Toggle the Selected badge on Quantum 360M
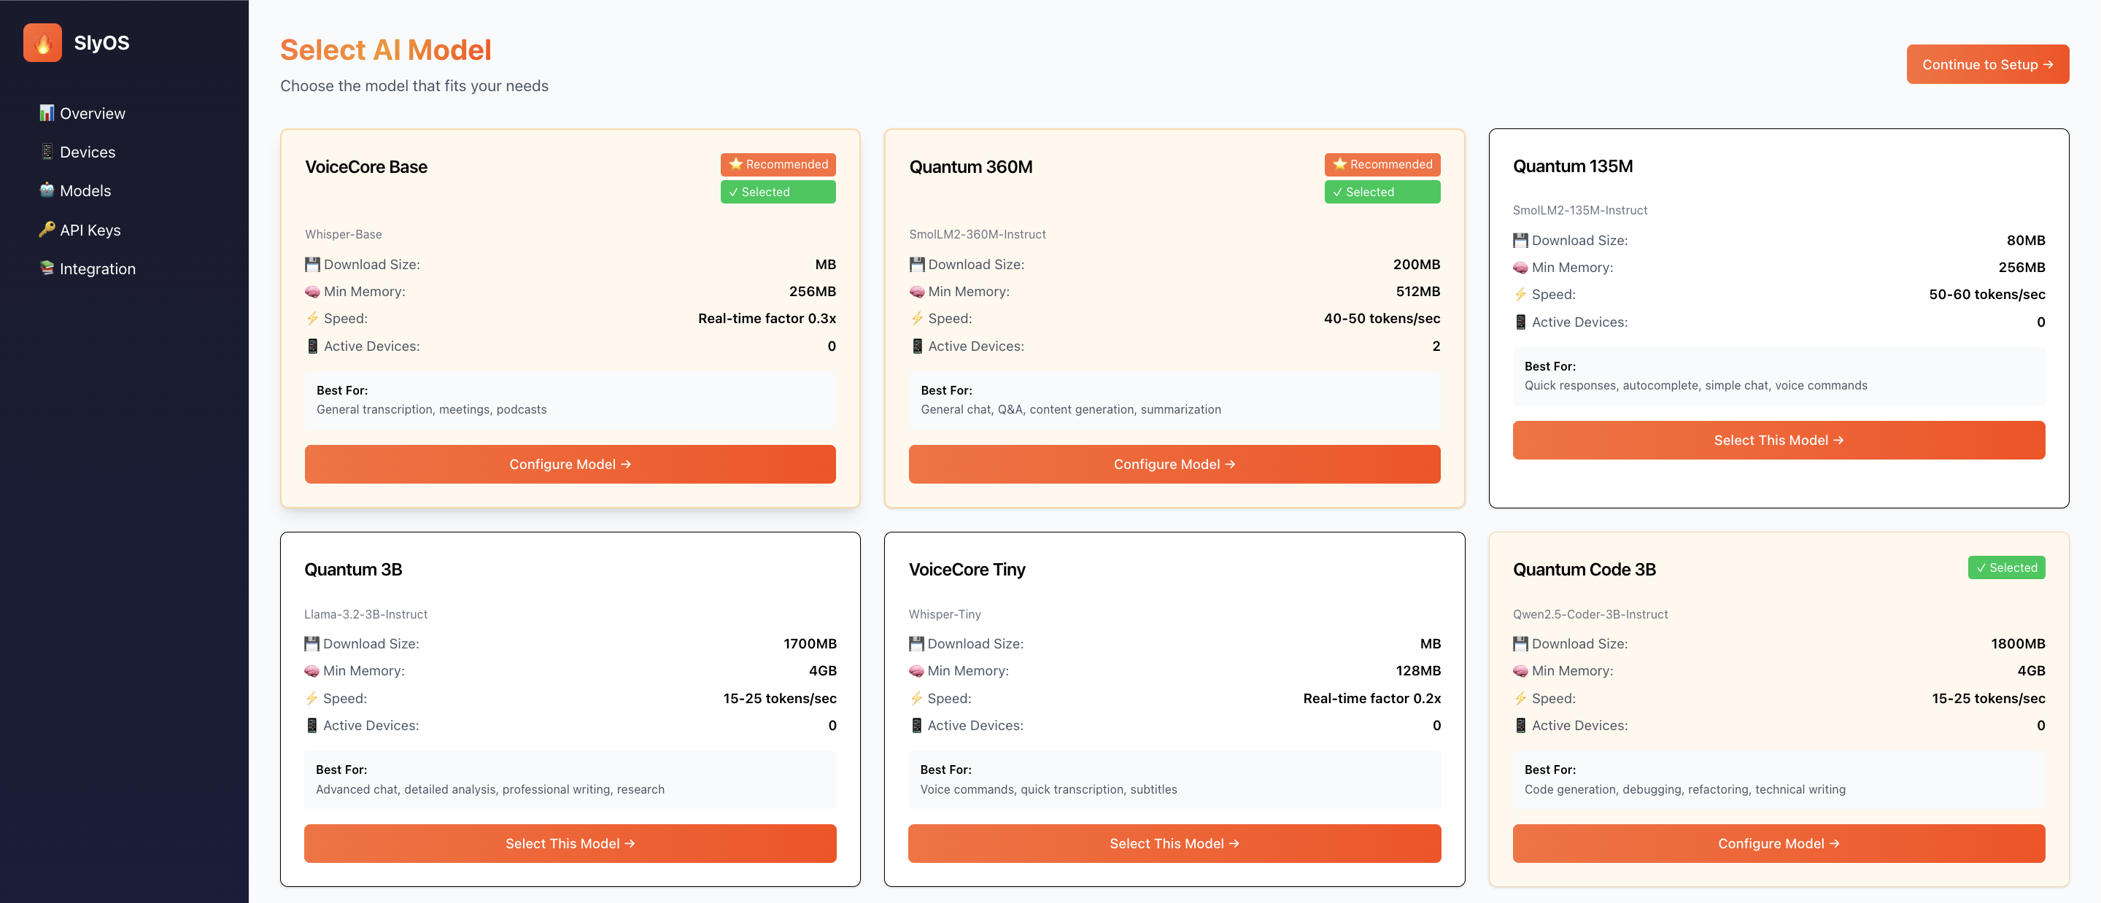The height and width of the screenshot is (903, 2101). click(1382, 192)
